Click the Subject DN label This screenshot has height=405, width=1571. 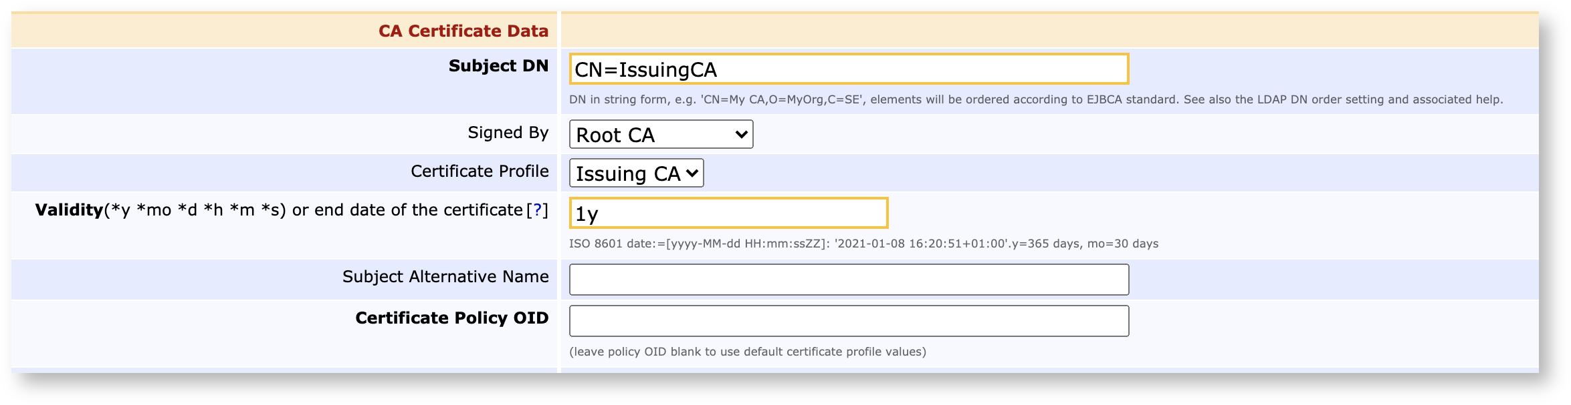coord(498,66)
